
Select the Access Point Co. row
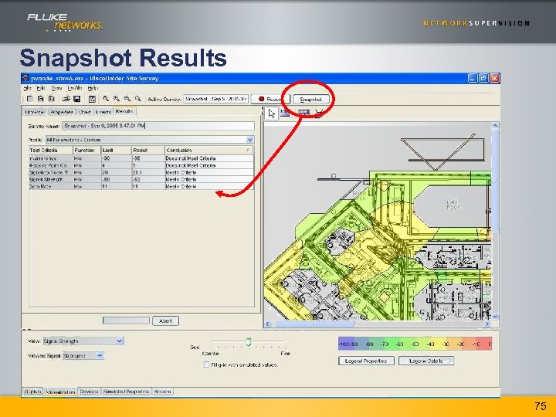pyautogui.click(x=141, y=165)
